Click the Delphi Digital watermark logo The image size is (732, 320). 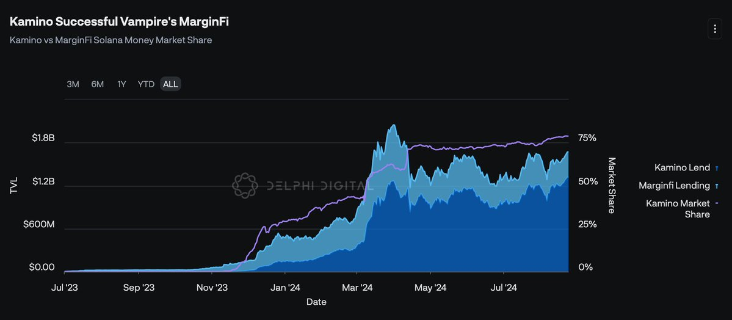[x=245, y=185]
